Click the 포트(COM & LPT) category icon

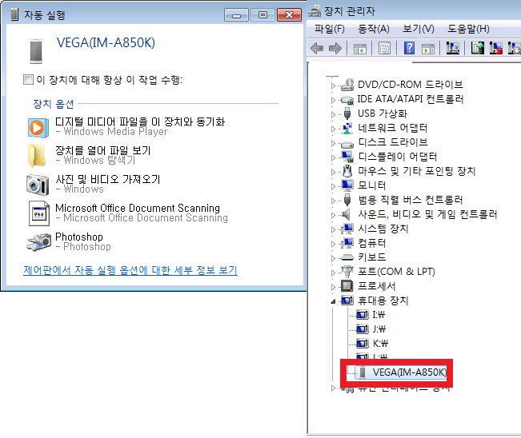[347, 272]
